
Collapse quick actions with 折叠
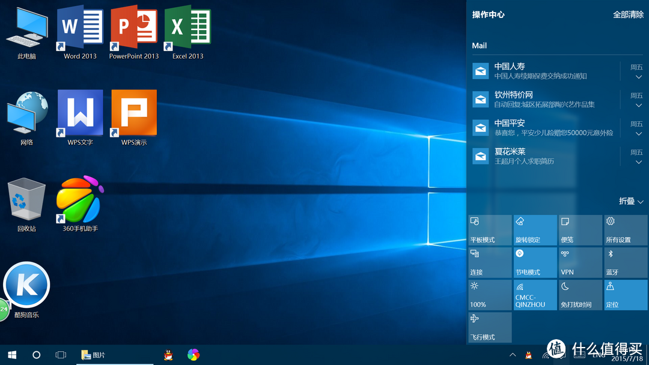631,202
